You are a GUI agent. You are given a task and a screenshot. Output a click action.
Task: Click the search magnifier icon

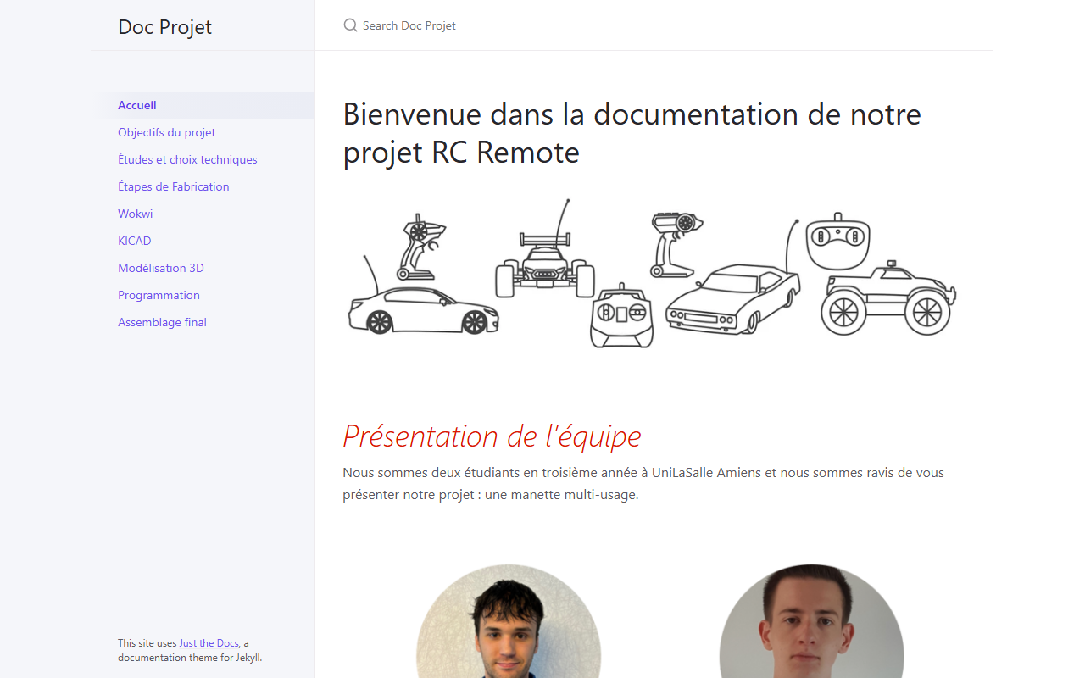coord(350,25)
